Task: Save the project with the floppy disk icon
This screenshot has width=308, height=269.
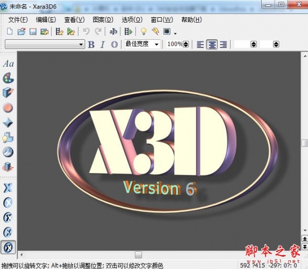Action: [x=33, y=31]
